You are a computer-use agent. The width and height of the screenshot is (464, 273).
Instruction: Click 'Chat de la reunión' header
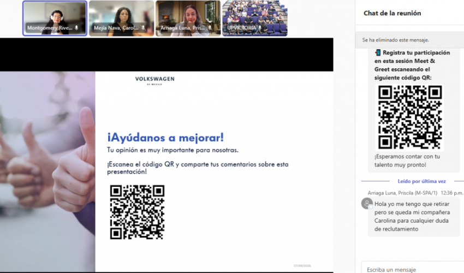392,13
